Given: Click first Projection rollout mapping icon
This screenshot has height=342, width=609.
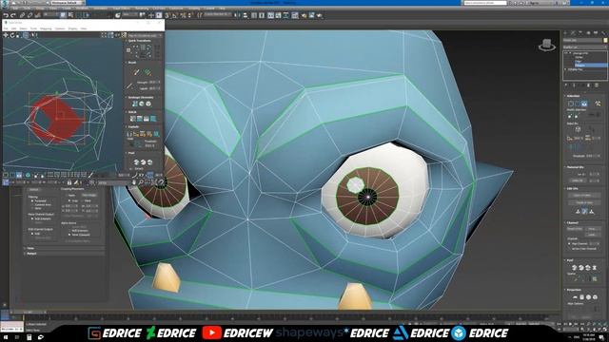Looking at the screenshot, I should pyautogui.click(x=575, y=297).
